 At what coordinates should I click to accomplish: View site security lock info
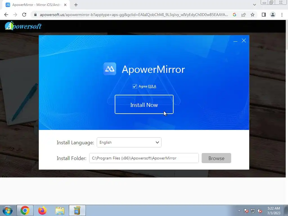(x=35, y=15)
